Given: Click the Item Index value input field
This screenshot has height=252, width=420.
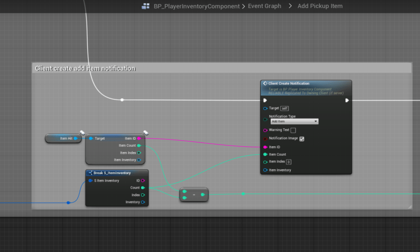Looking at the screenshot, I should point(289,162).
